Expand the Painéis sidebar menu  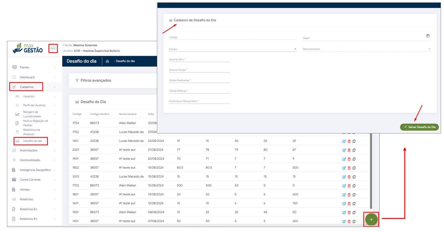click(34, 67)
